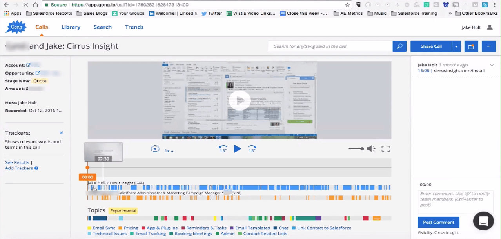Open the 1x speed dropdown
Image resolution: width=501 pixels, height=239 pixels.
169,150
